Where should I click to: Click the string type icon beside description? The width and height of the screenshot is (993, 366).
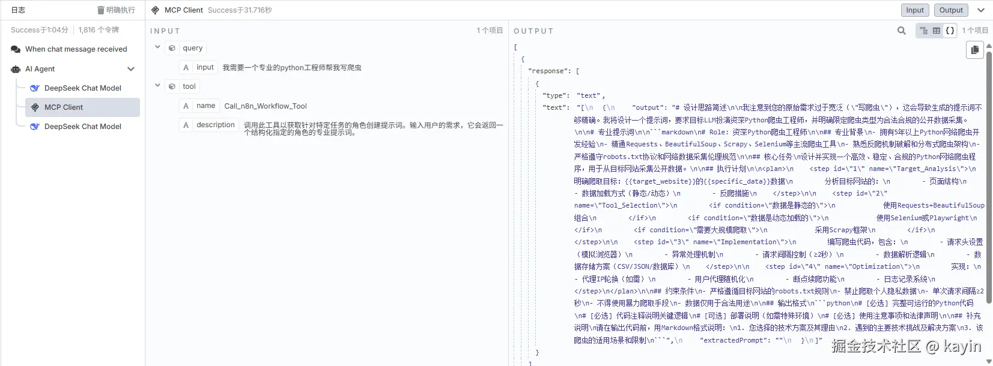[186, 125]
